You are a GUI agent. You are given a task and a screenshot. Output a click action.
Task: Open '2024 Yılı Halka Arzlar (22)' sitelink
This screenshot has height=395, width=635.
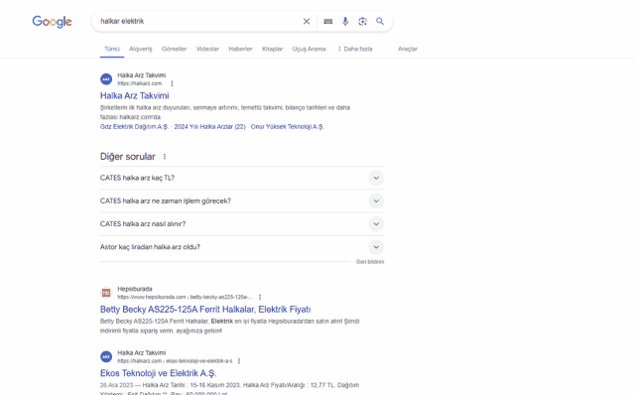[209, 127]
